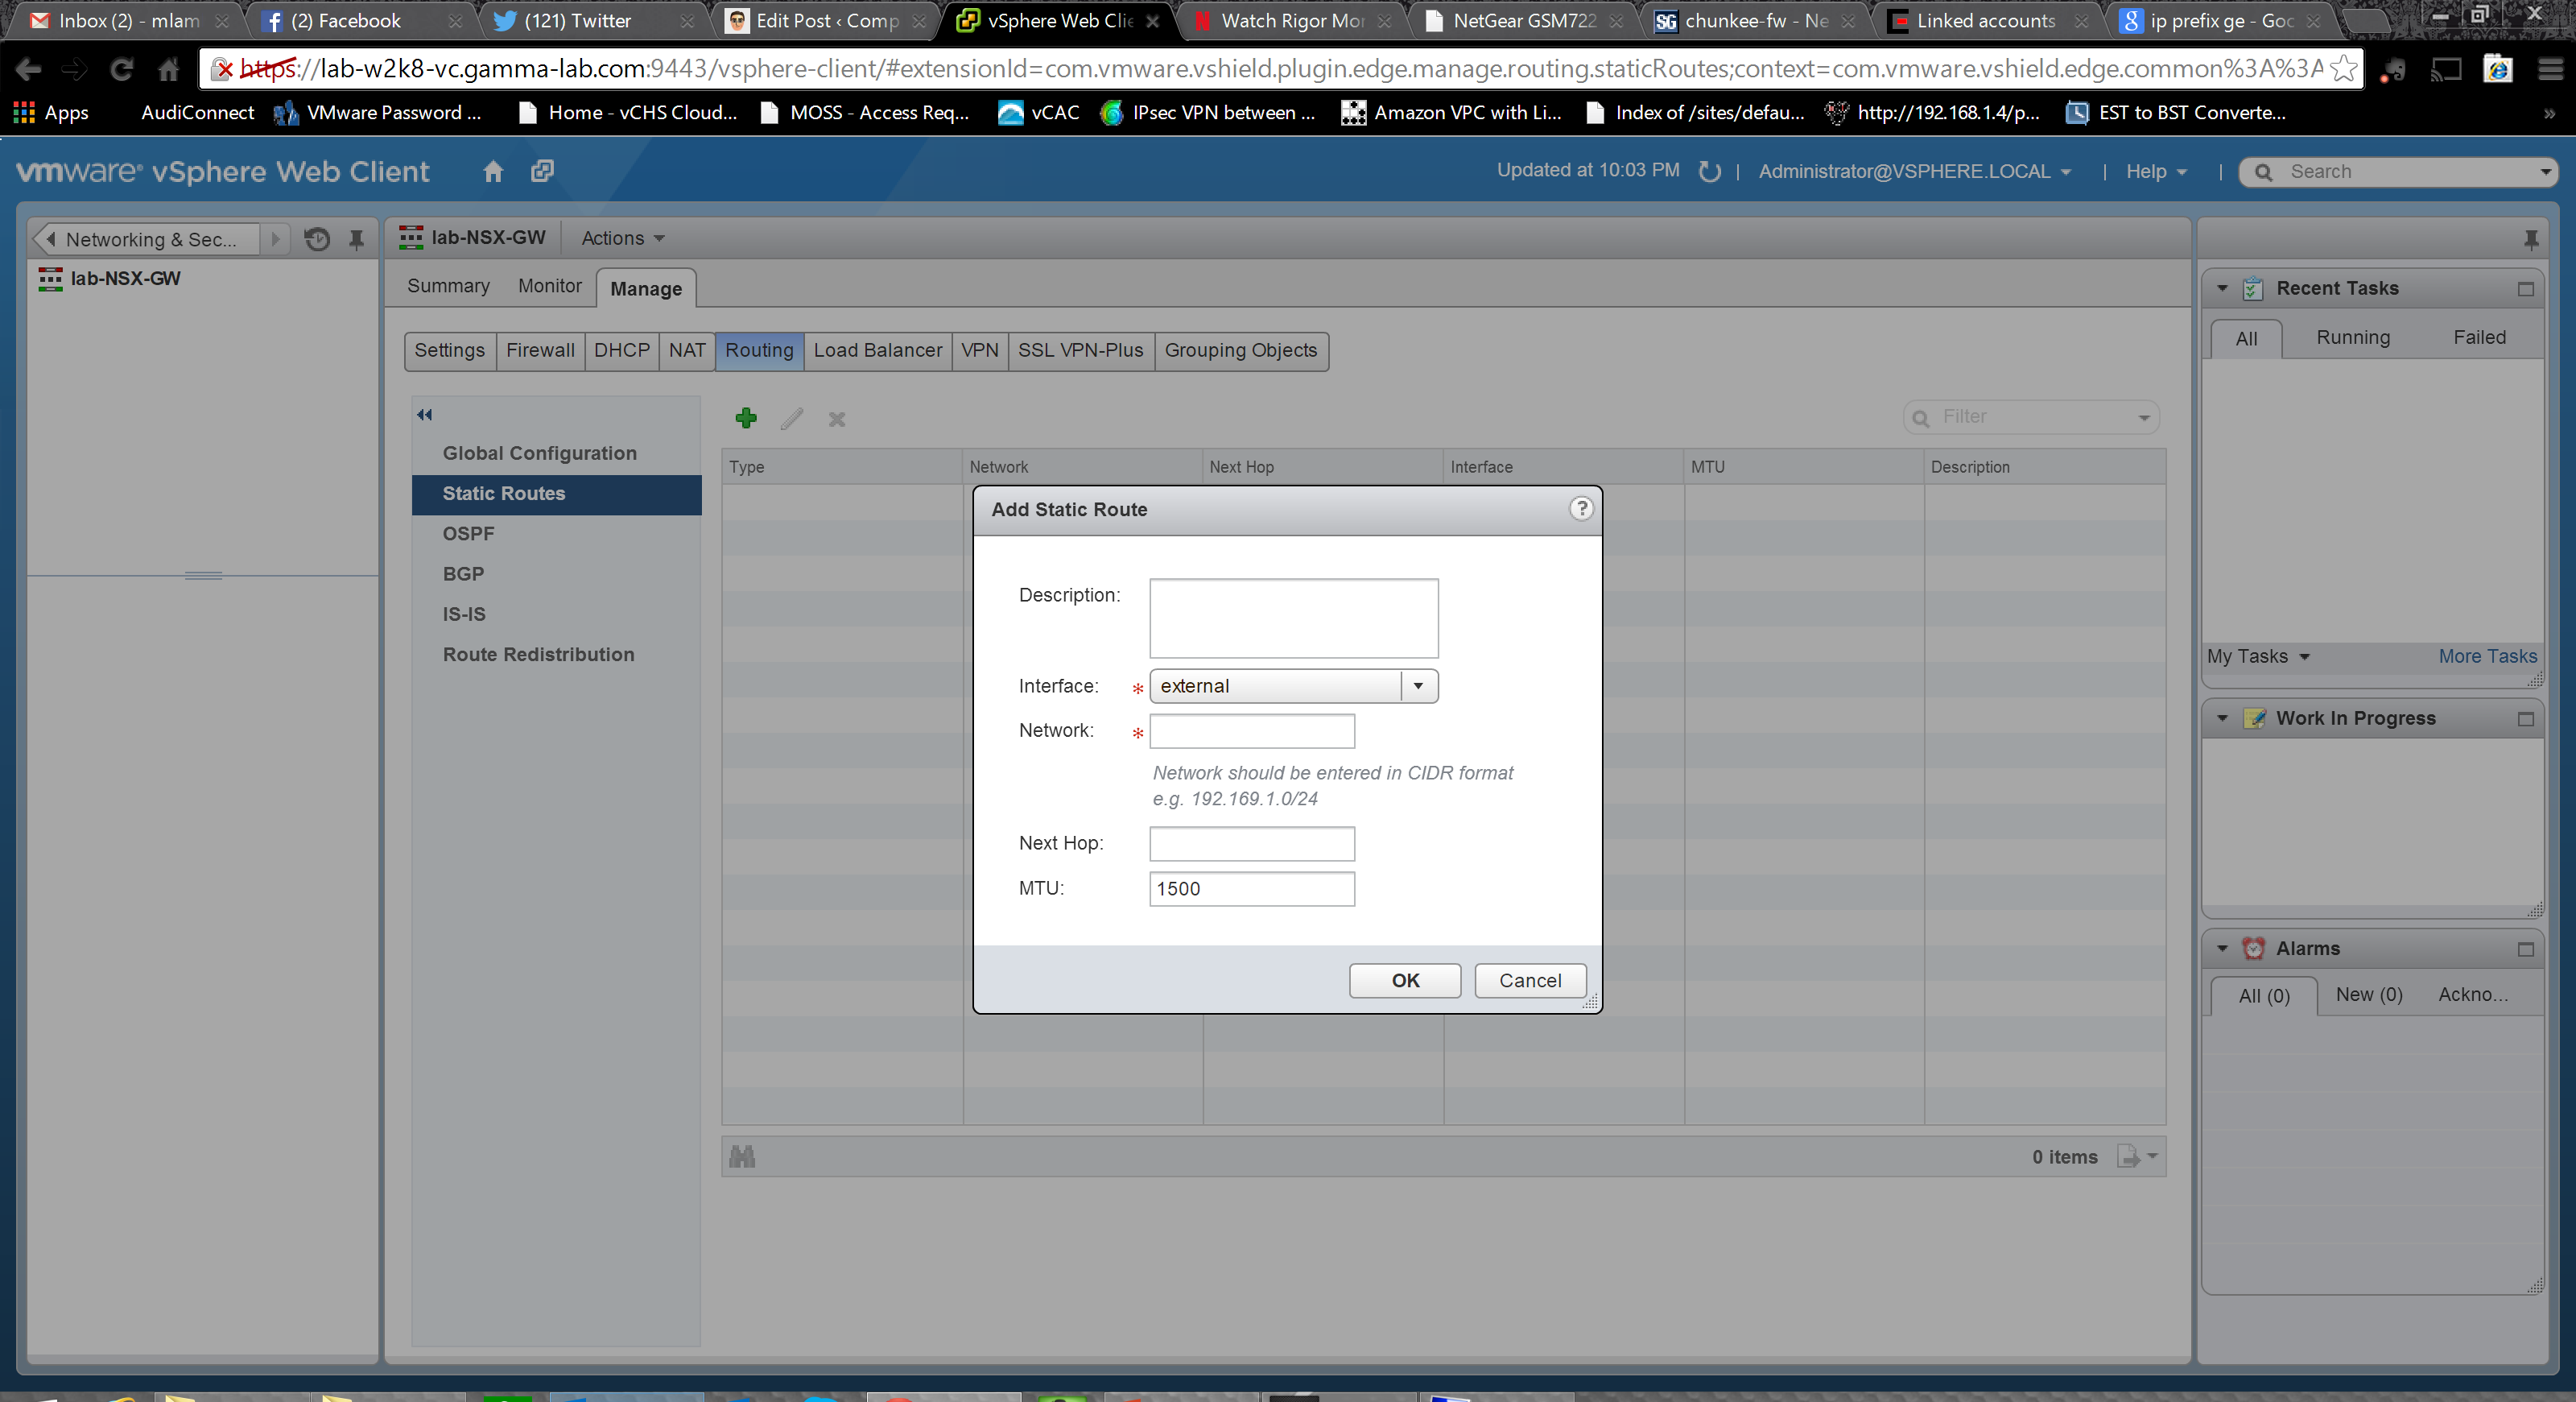Open the Interface external dropdown
The width and height of the screenshot is (2576, 1402).
pyautogui.click(x=1418, y=686)
